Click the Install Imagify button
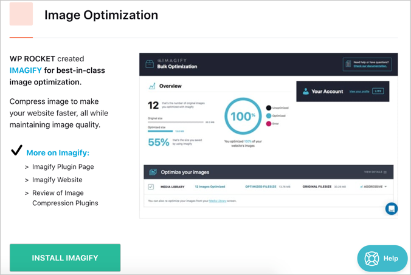This screenshot has height=275, width=411. pos(65,258)
